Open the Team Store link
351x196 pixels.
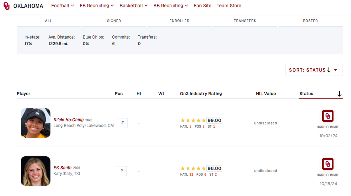coord(229,6)
